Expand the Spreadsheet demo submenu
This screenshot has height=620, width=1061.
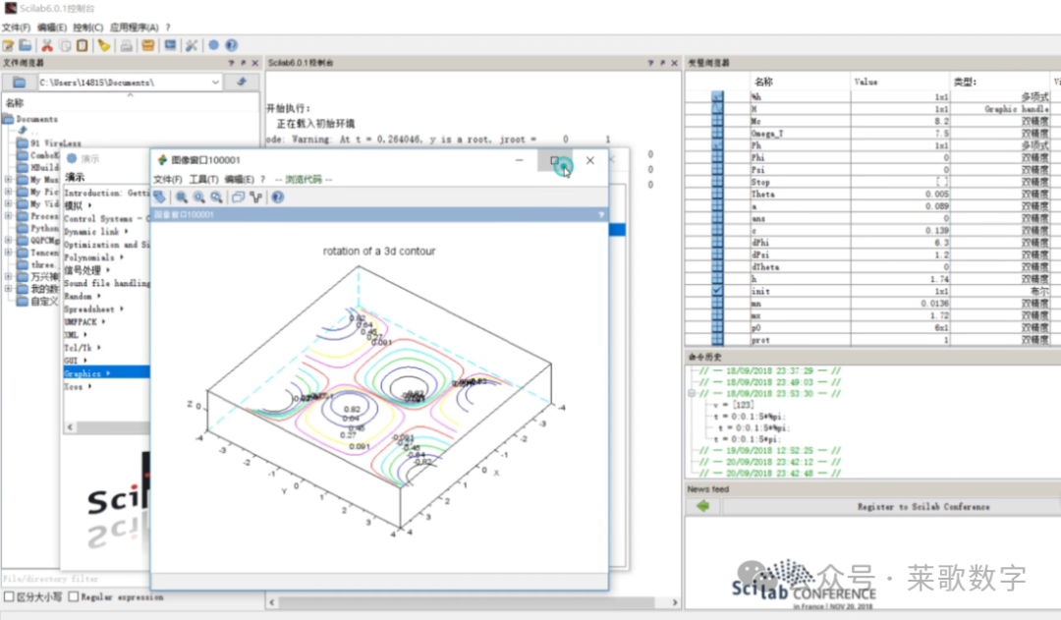click(122, 309)
